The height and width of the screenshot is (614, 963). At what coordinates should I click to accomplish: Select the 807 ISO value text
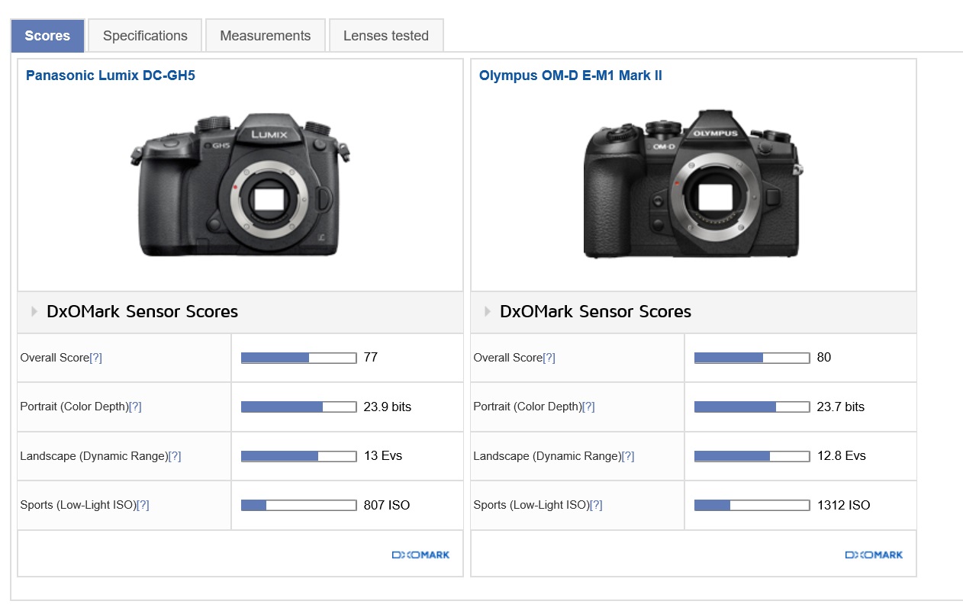[x=387, y=505]
